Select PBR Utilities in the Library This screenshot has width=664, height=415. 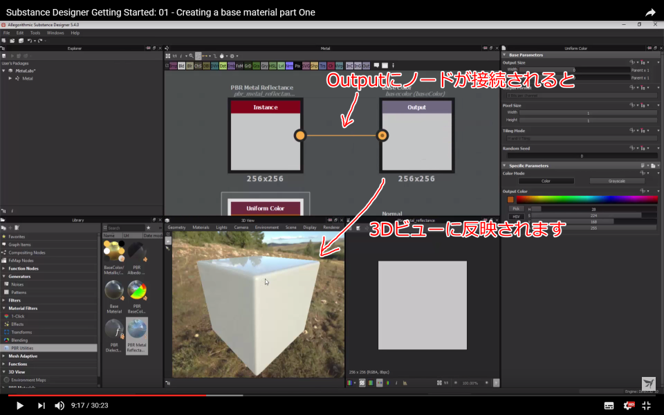(48, 348)
